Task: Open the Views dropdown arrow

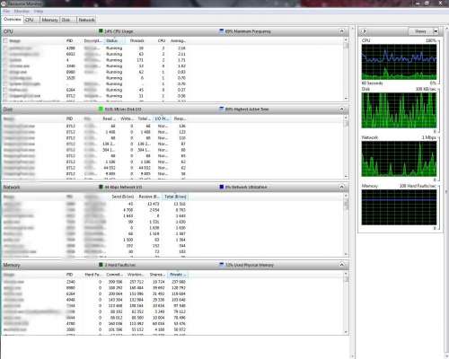Action: [436, 31]
